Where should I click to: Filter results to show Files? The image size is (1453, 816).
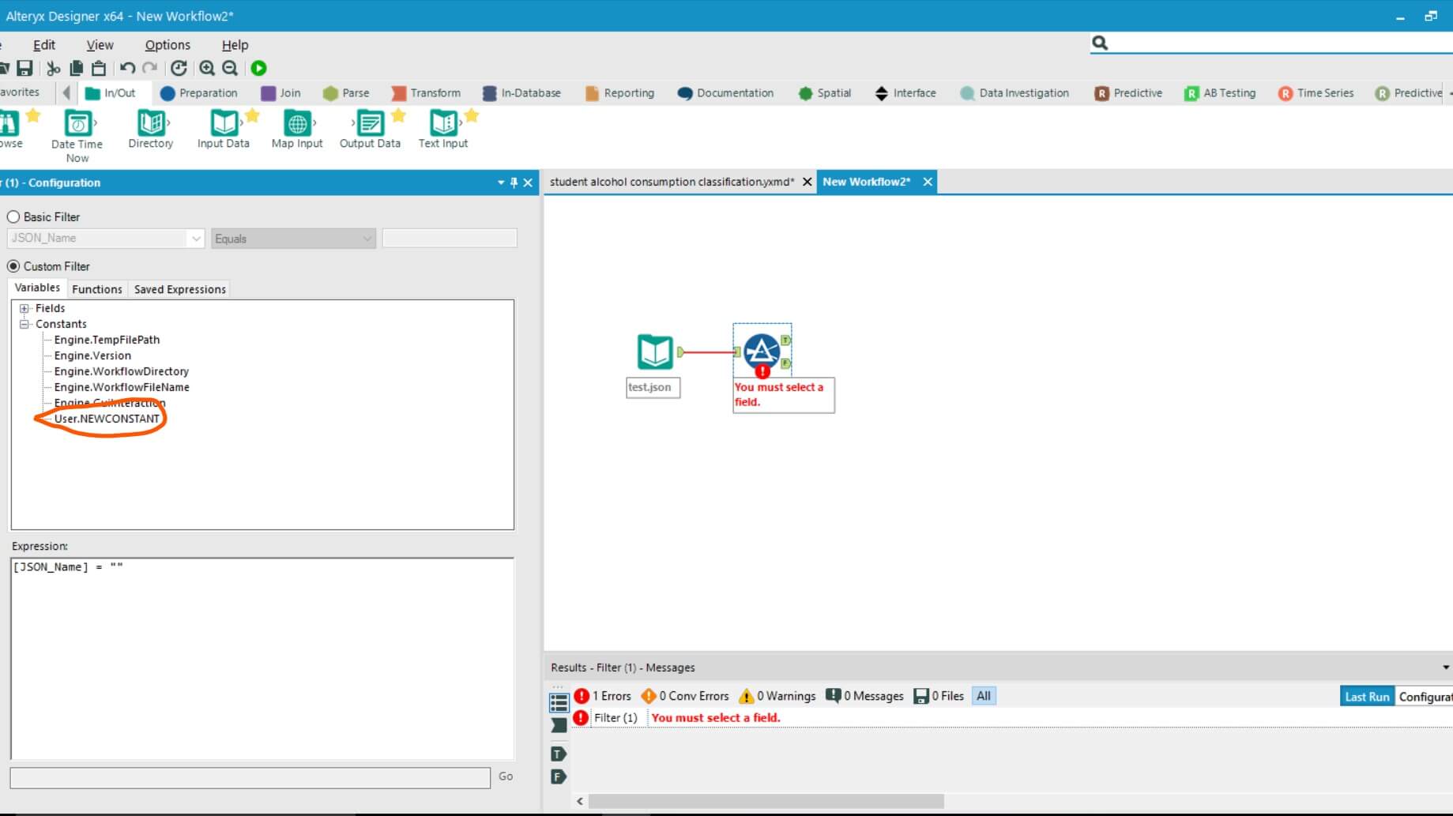pyautogui.click(x=939, y=696)
